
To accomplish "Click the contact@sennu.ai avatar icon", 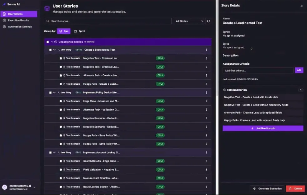I will click(4, 187).
